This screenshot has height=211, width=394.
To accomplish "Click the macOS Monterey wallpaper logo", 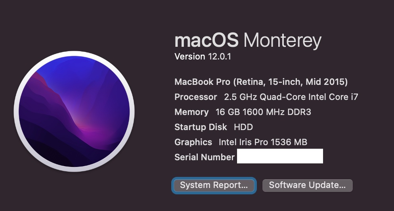I will 74,111.
